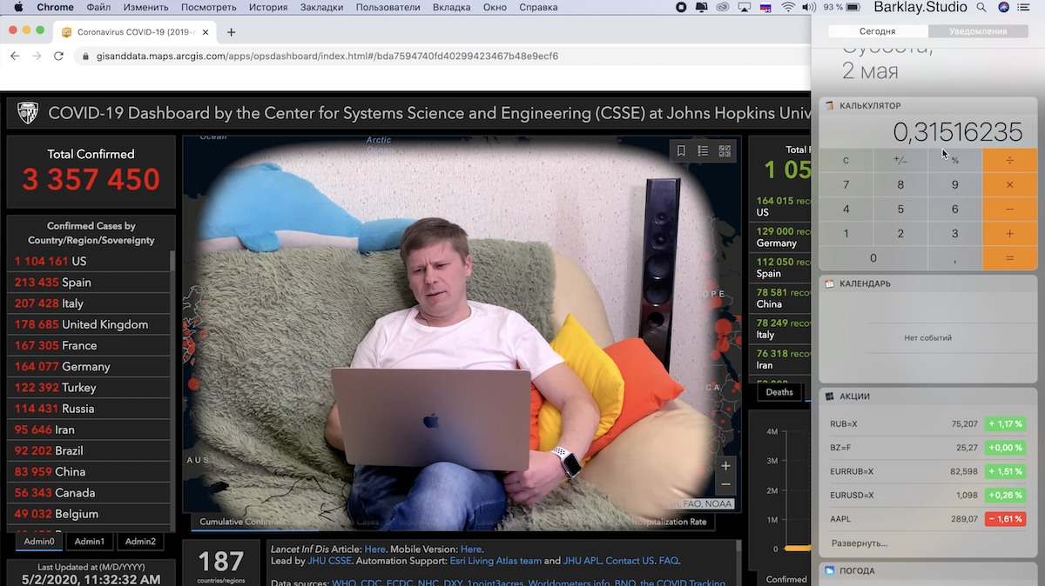The height and width of the screenshot is (586, 1045).
Task: Toggle the RUB=X change badge +1,17 %
Action: [x=1005, y=423]
